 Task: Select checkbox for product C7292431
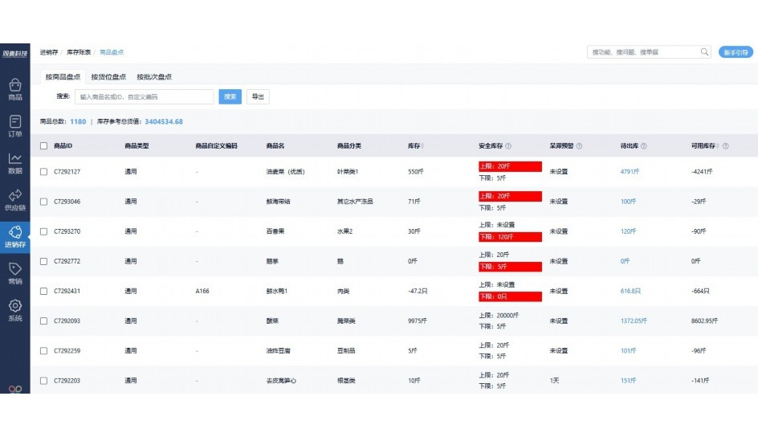tap(44, 291)
